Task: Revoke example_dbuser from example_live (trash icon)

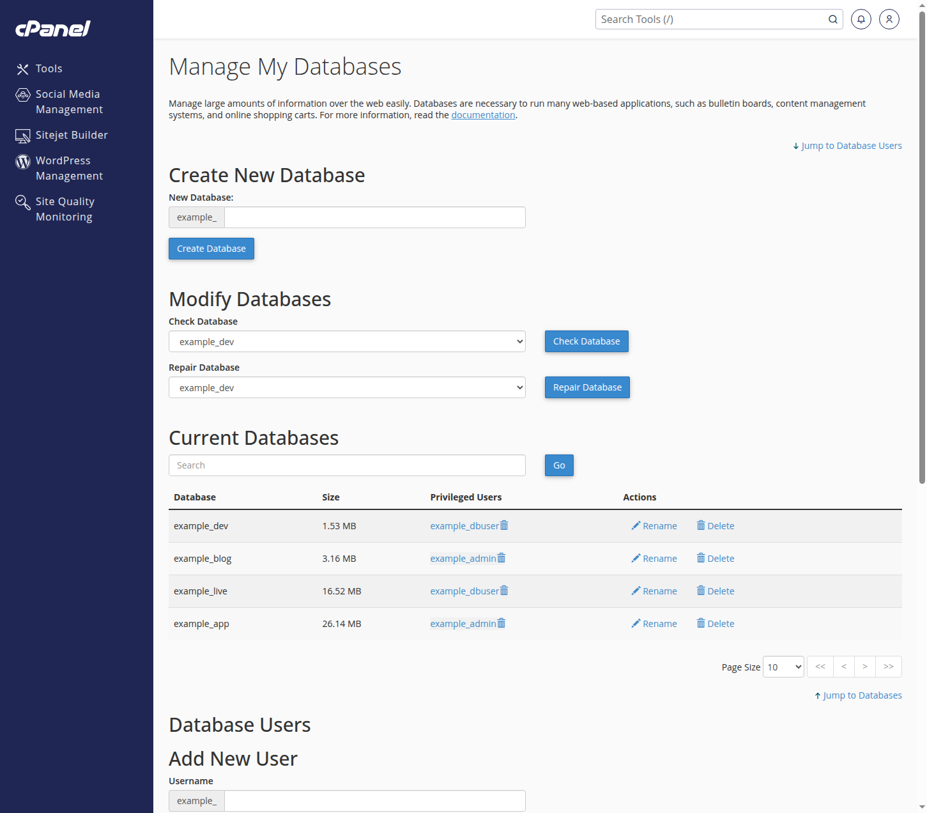Action: coord(504,591)
